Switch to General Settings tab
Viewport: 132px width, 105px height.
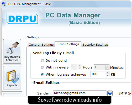pyautogui.click(x=41, y=45)
